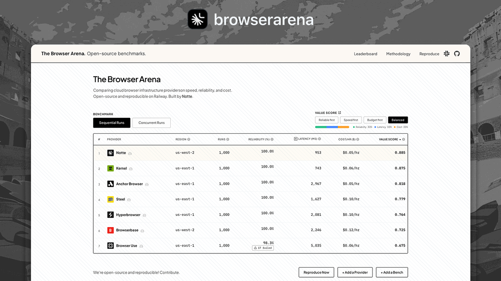
Task: Click the Anchor Browser logo icon
Action: [110, 184]
